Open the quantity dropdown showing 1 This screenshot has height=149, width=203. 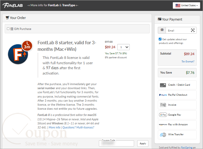[123, 47]
